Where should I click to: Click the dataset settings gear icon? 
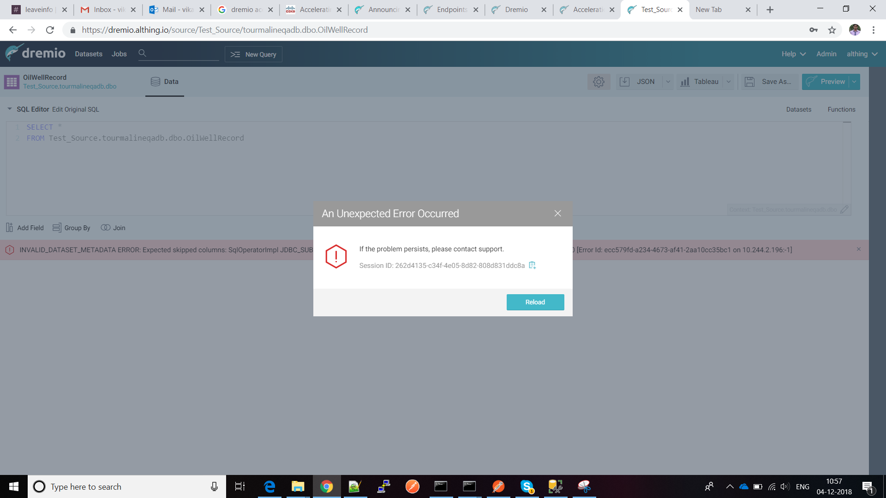point(599,82)
